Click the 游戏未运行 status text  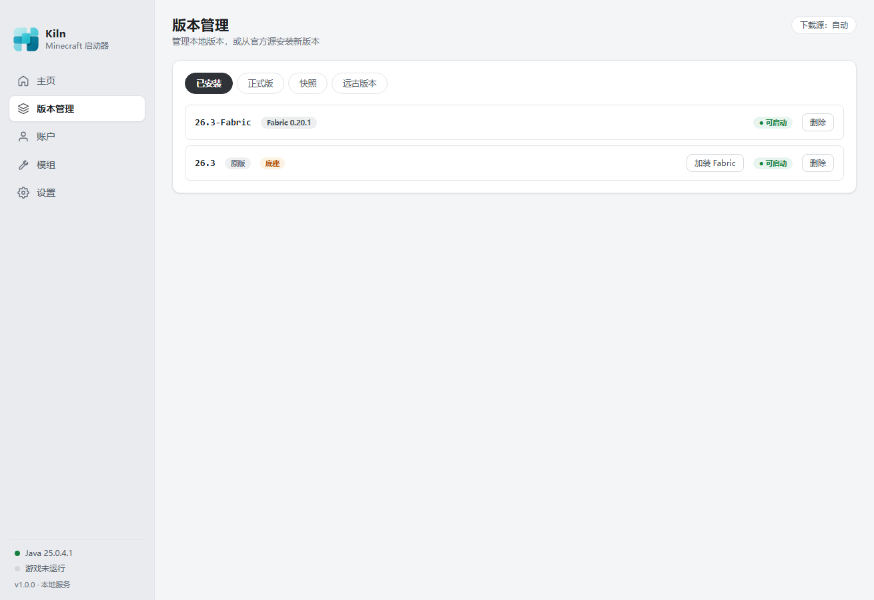coord(45,569)
